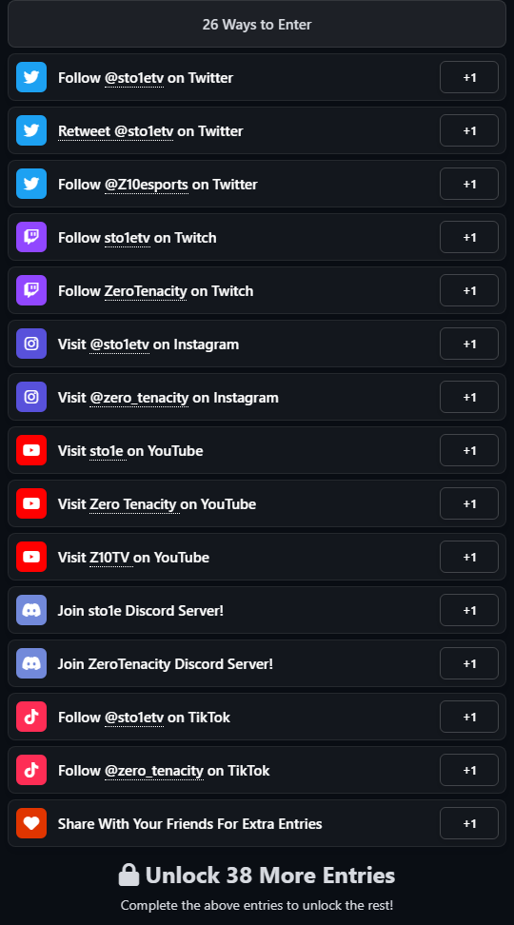Click +1 button for Follow @sto1etv on TikTok
This screenshot has height=925, width=514.
(x=469, y=717)
